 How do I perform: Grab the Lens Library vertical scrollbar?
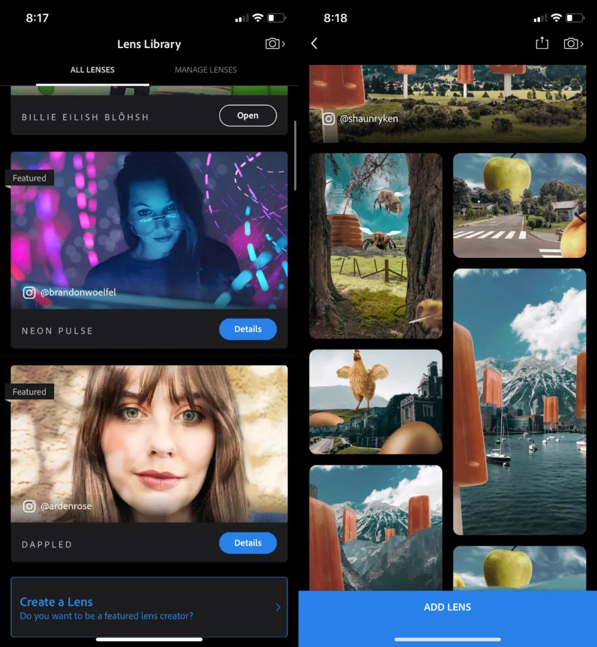pyautogui.click(x=295, y=156)
